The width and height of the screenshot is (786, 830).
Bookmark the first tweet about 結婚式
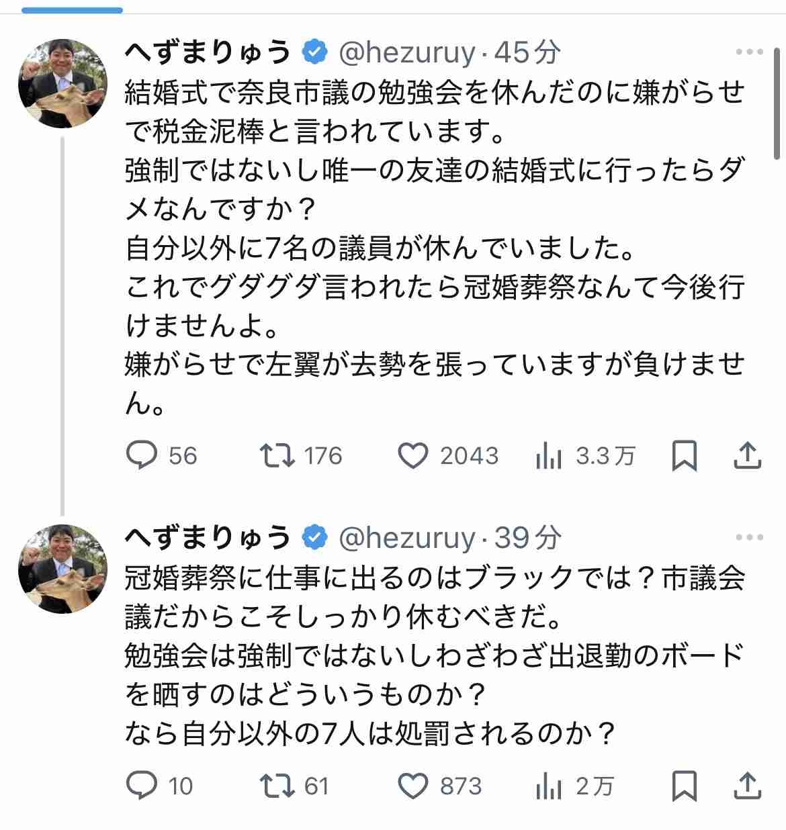coord(684,456)
